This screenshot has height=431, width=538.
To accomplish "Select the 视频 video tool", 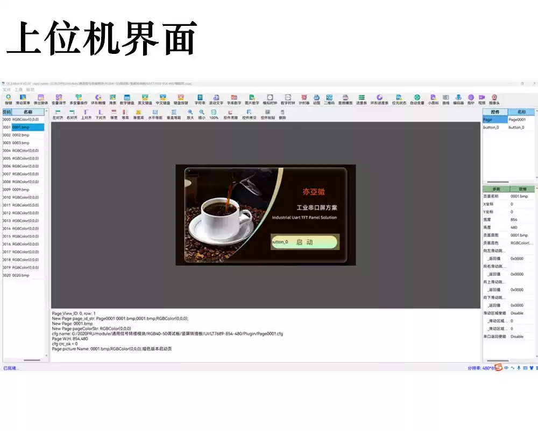I will click(x=482, y=99).
